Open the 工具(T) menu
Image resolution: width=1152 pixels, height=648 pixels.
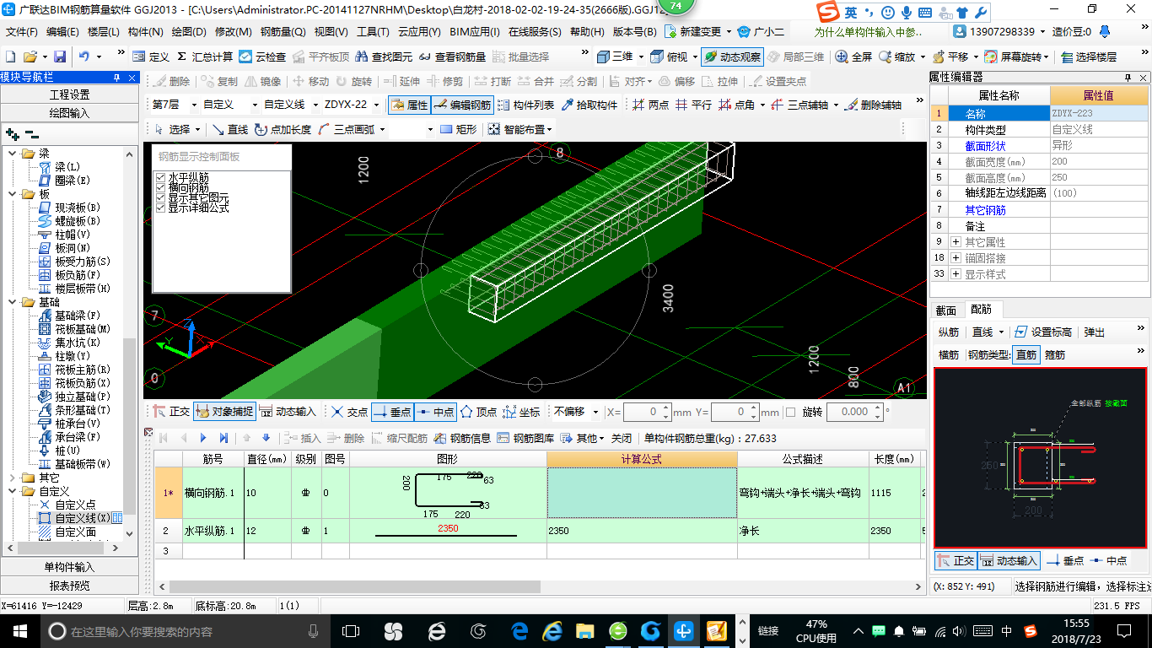click(x=374, y=31)
